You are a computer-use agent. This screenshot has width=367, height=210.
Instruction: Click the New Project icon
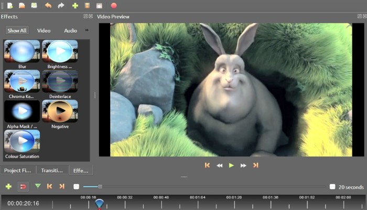pos(10,5)
